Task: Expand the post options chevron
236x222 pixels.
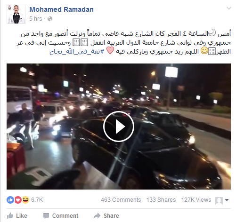Action: click(x=229, y=8)
